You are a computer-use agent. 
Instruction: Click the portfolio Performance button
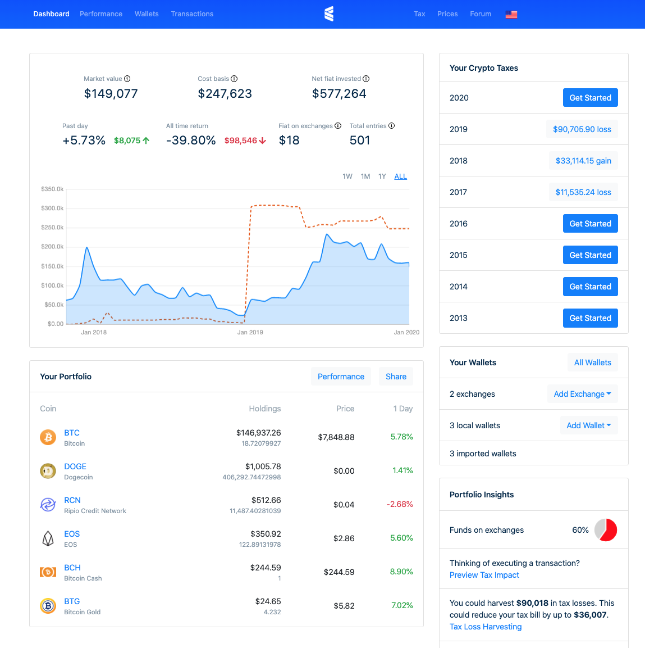341,377
